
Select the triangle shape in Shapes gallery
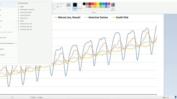coord(53,4)
